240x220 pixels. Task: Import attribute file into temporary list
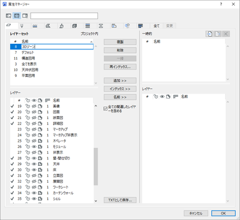pos(209,34)
